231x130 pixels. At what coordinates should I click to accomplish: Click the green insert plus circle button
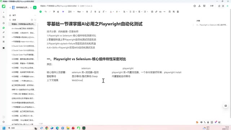pyautogui.click(x=40, y=12)
